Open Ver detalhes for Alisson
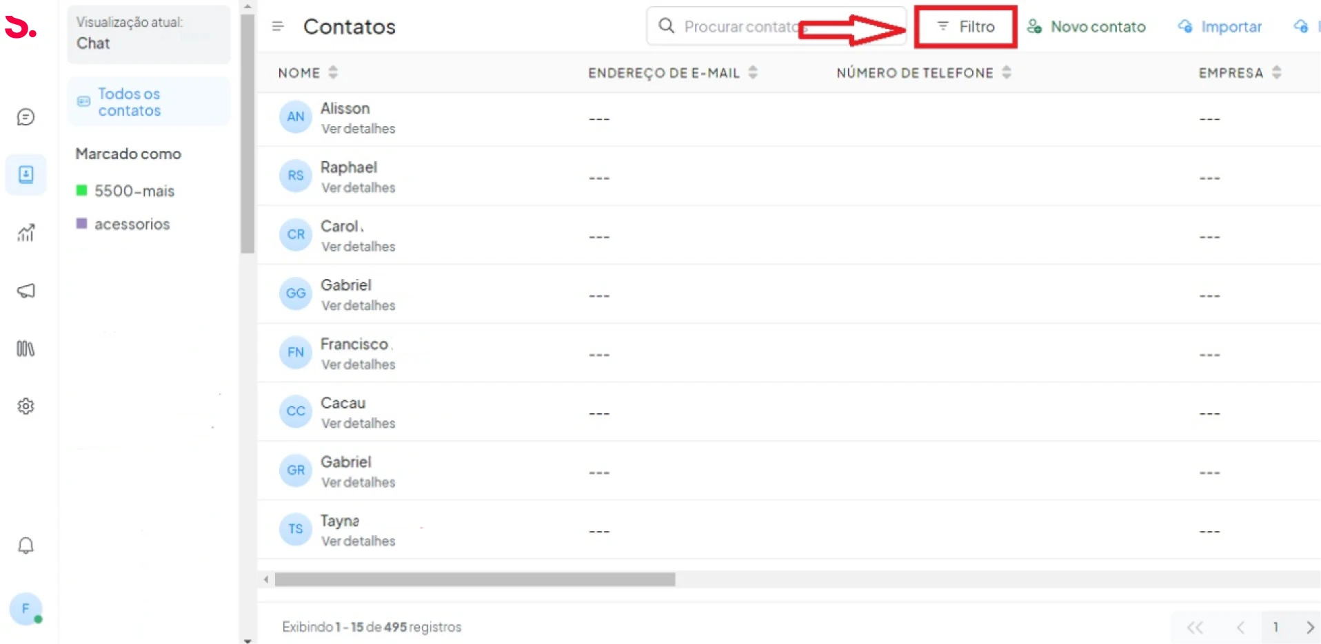 click(358, 129)
